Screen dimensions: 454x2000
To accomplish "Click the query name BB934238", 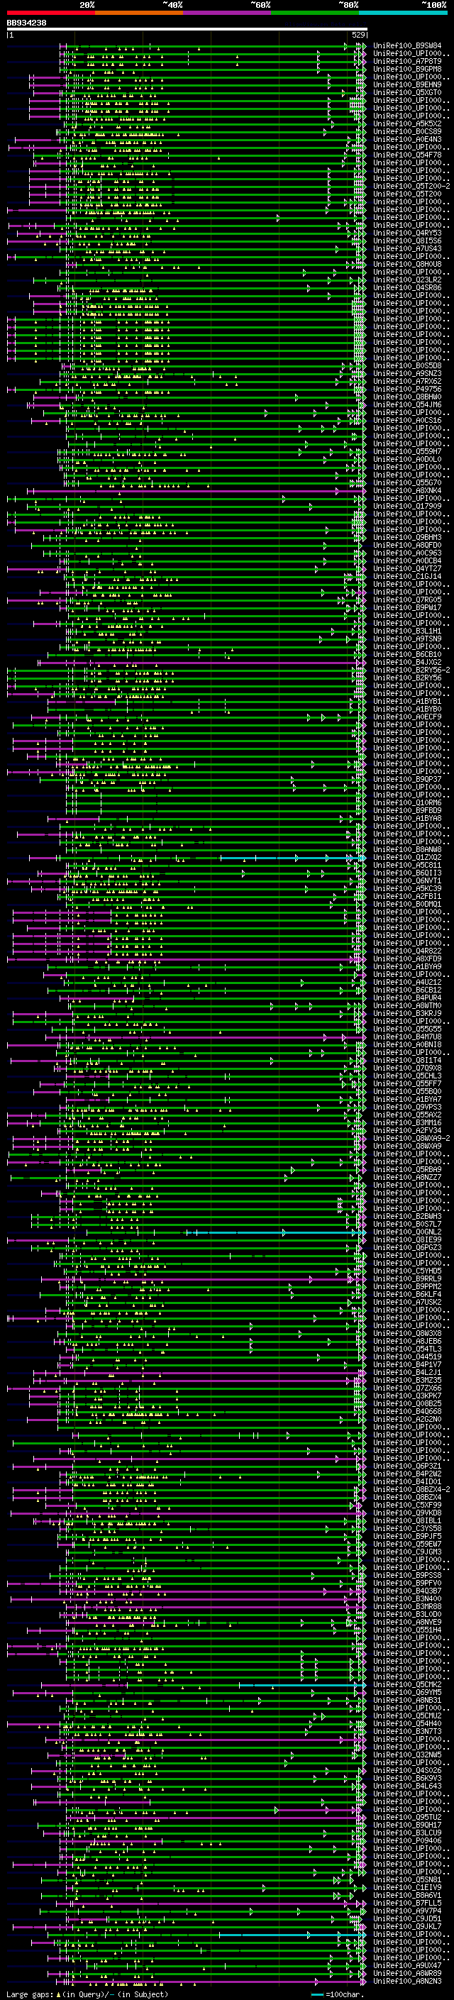I will (26, 23).
